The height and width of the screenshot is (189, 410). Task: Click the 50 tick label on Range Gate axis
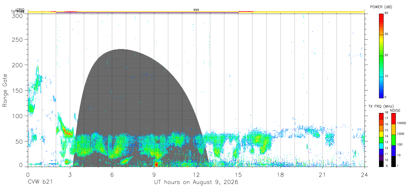coord(20,141)
